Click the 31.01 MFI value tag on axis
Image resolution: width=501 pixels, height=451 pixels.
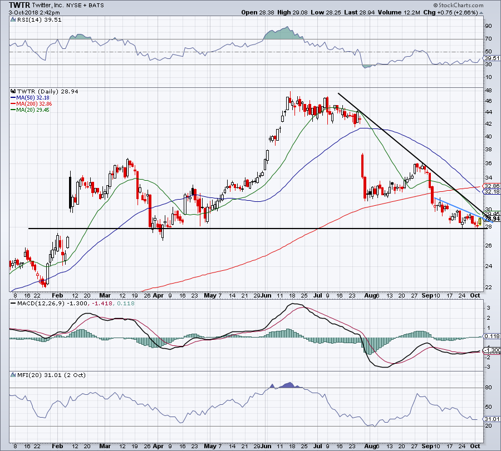(x=492, y=419)
